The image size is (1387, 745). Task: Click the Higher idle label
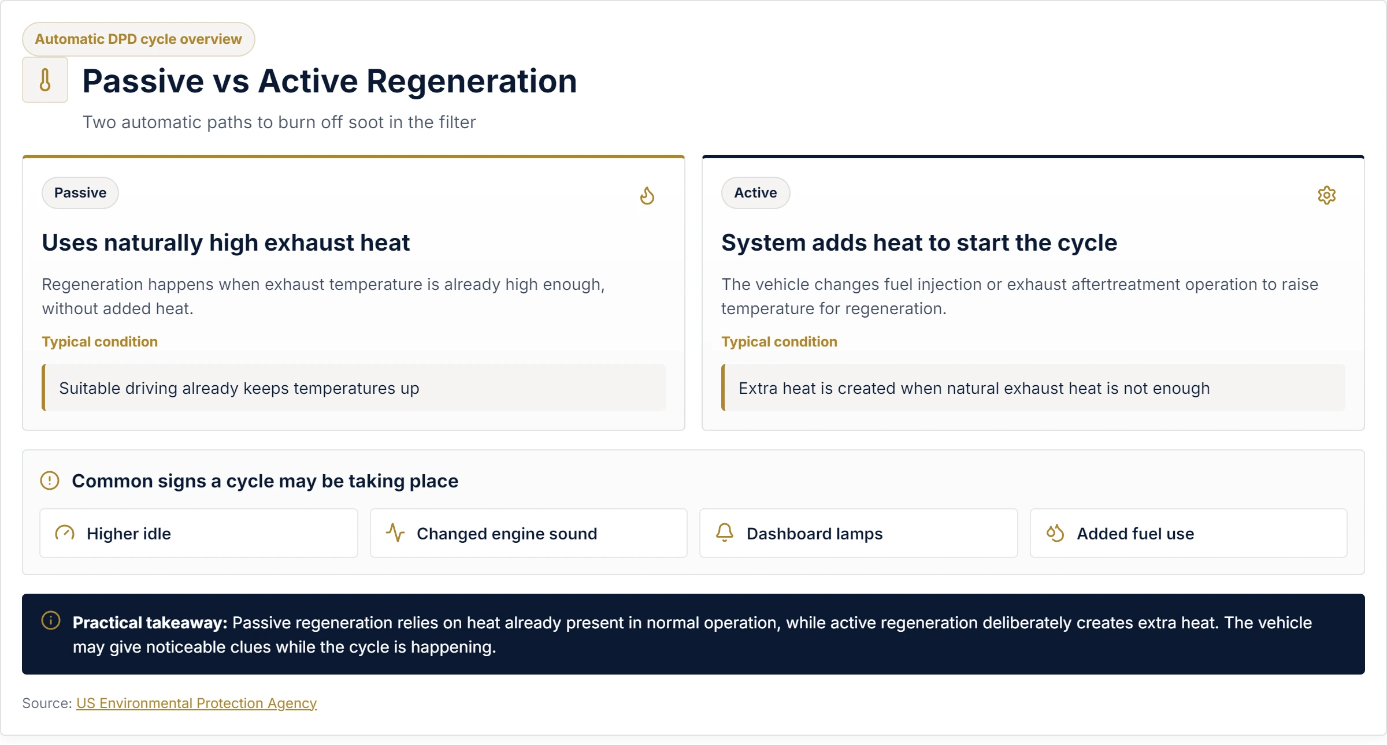(x=129, y=534)
